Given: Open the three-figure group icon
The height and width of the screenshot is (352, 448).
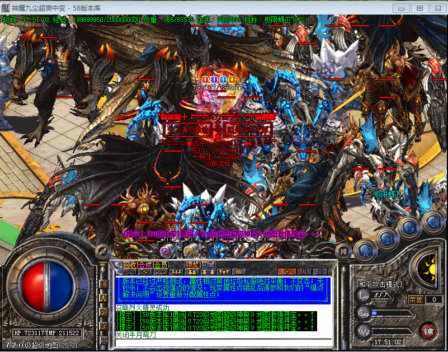Looking at the screenshot, I should [x=176, y=271].
